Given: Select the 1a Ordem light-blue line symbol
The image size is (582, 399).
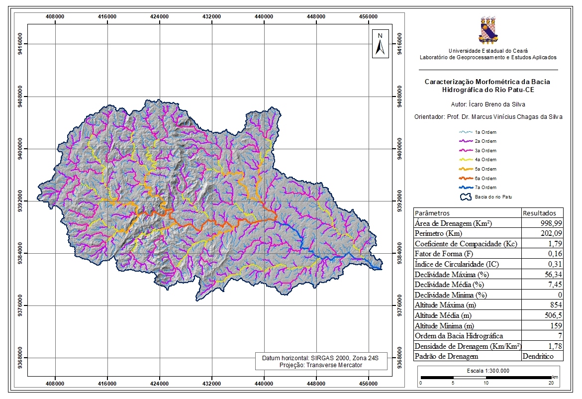Looking at the screenshot, I should (466, 132).
